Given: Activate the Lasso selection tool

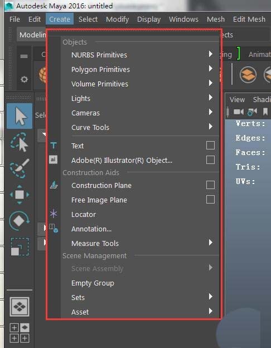Looking at the screenshot, I should pyautogui.click(x=19, y=142).
